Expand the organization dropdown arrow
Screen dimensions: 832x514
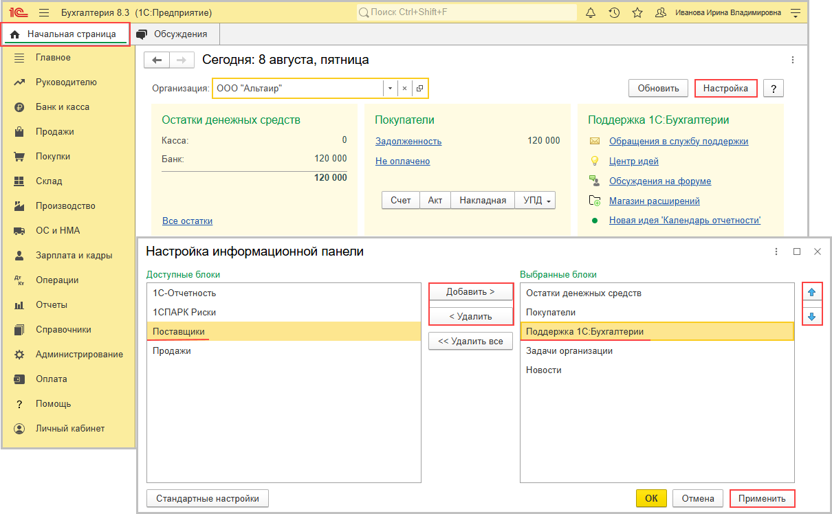[390, 89]
